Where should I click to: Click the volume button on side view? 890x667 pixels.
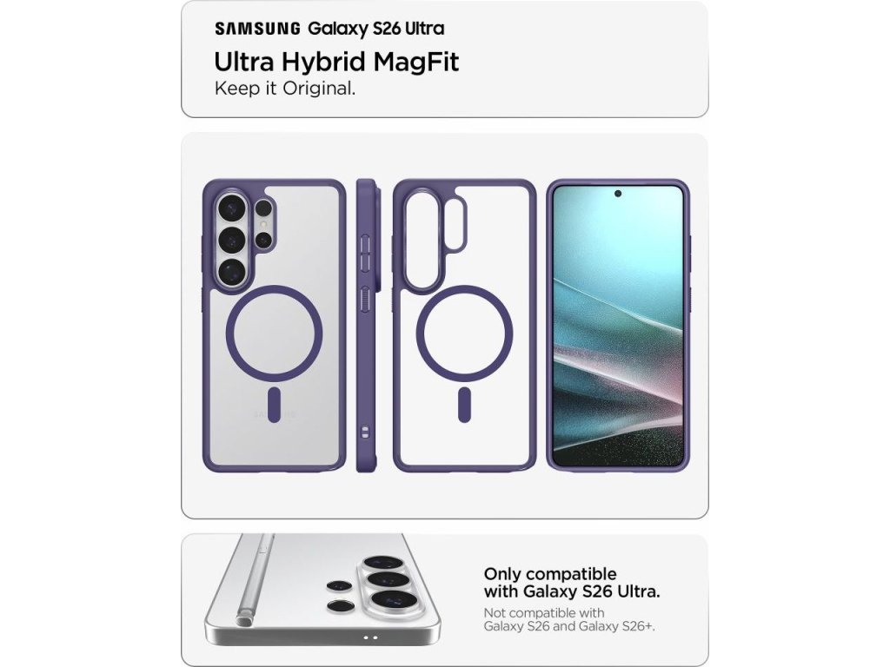[x=365, y=254]
